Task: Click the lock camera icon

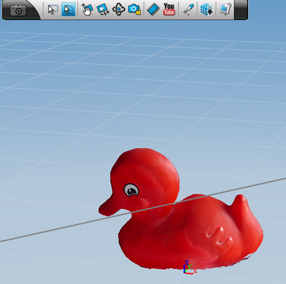Action: (134, 9)
